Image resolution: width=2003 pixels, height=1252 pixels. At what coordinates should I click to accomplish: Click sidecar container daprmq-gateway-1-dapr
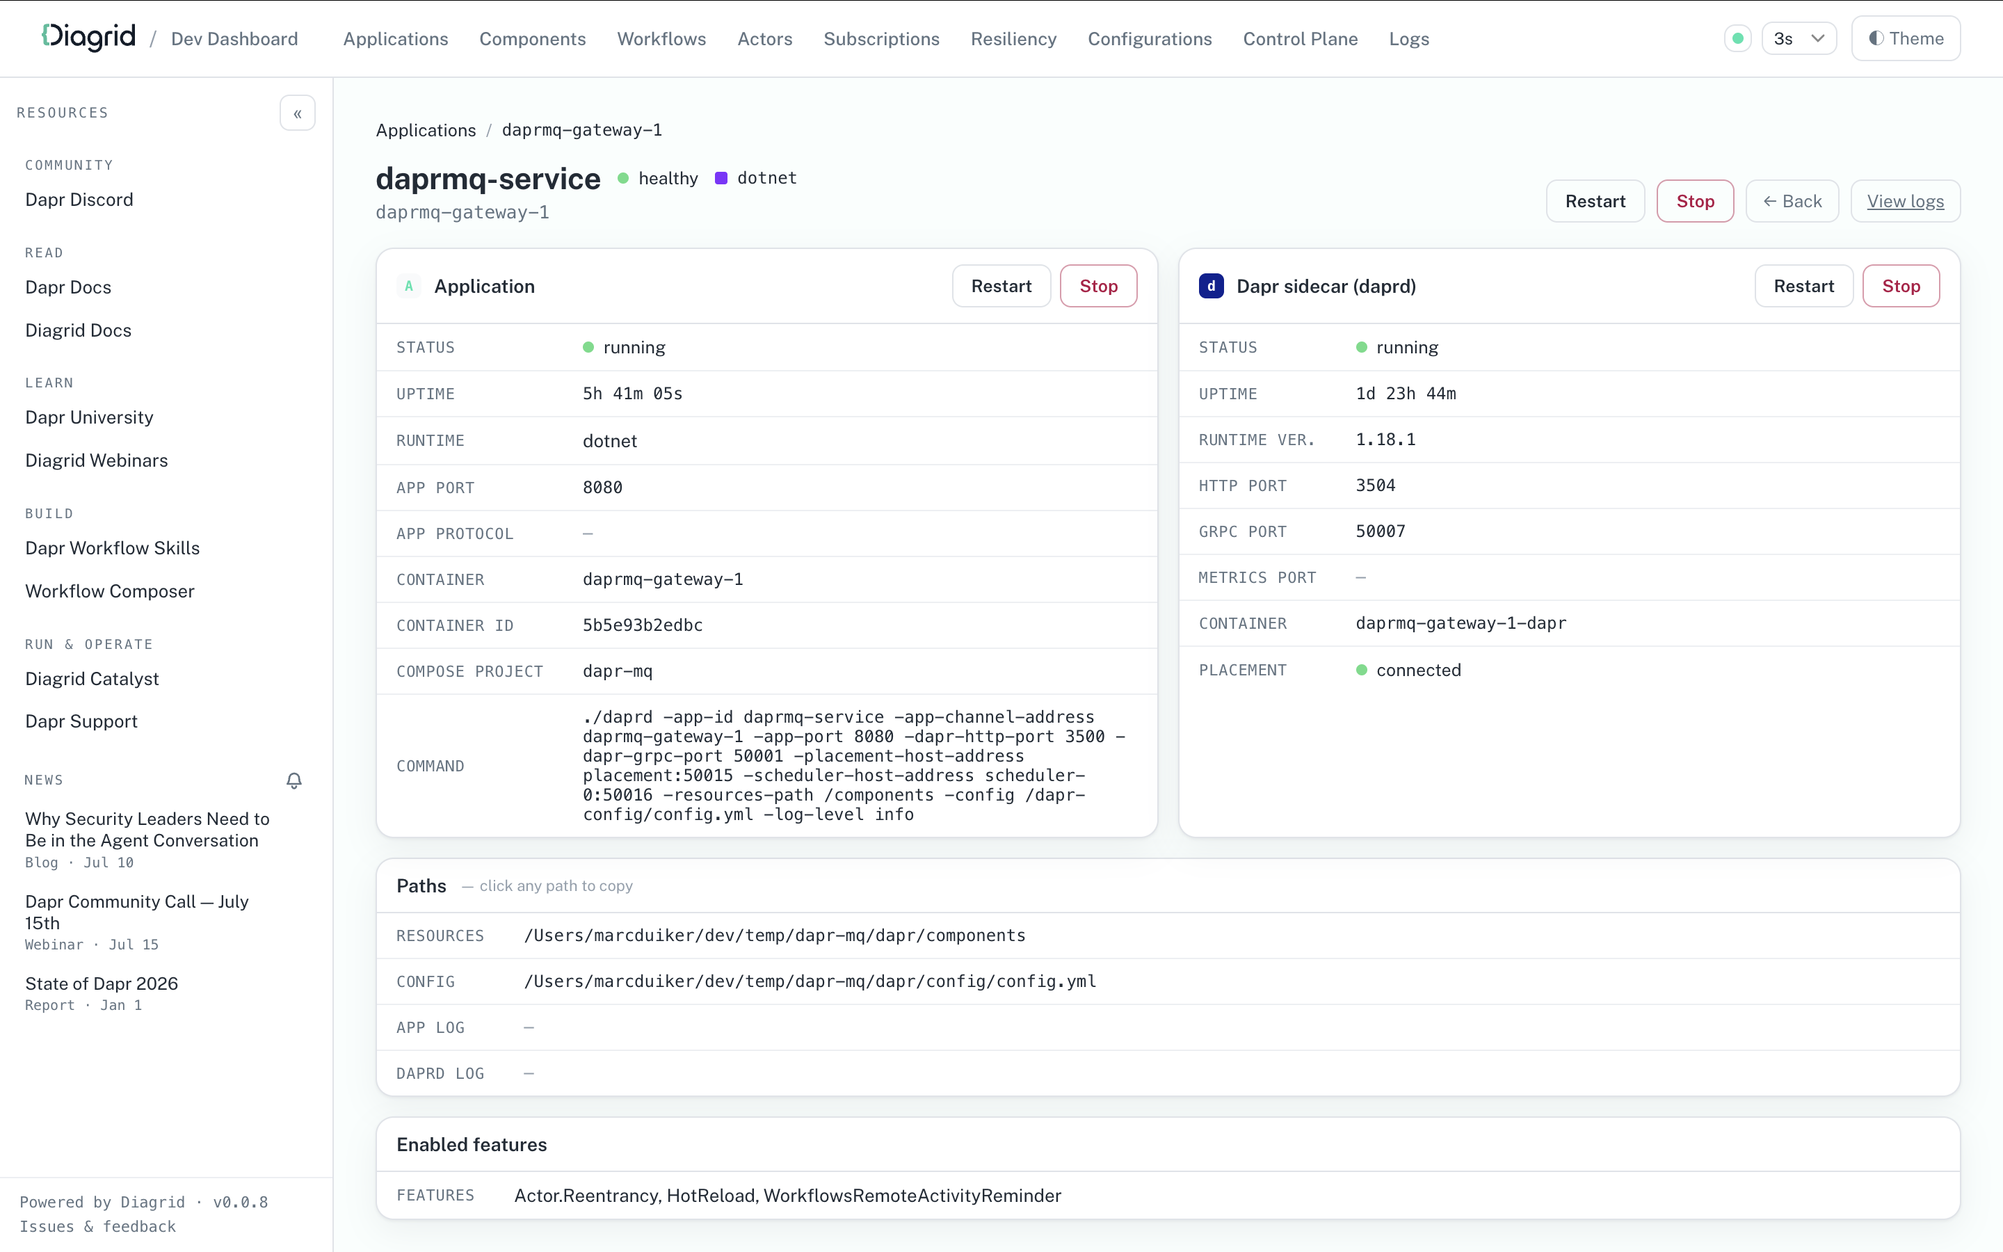(1461, 623)
